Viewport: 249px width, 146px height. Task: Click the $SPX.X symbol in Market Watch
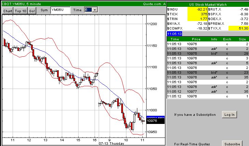(x=215, y=14)
